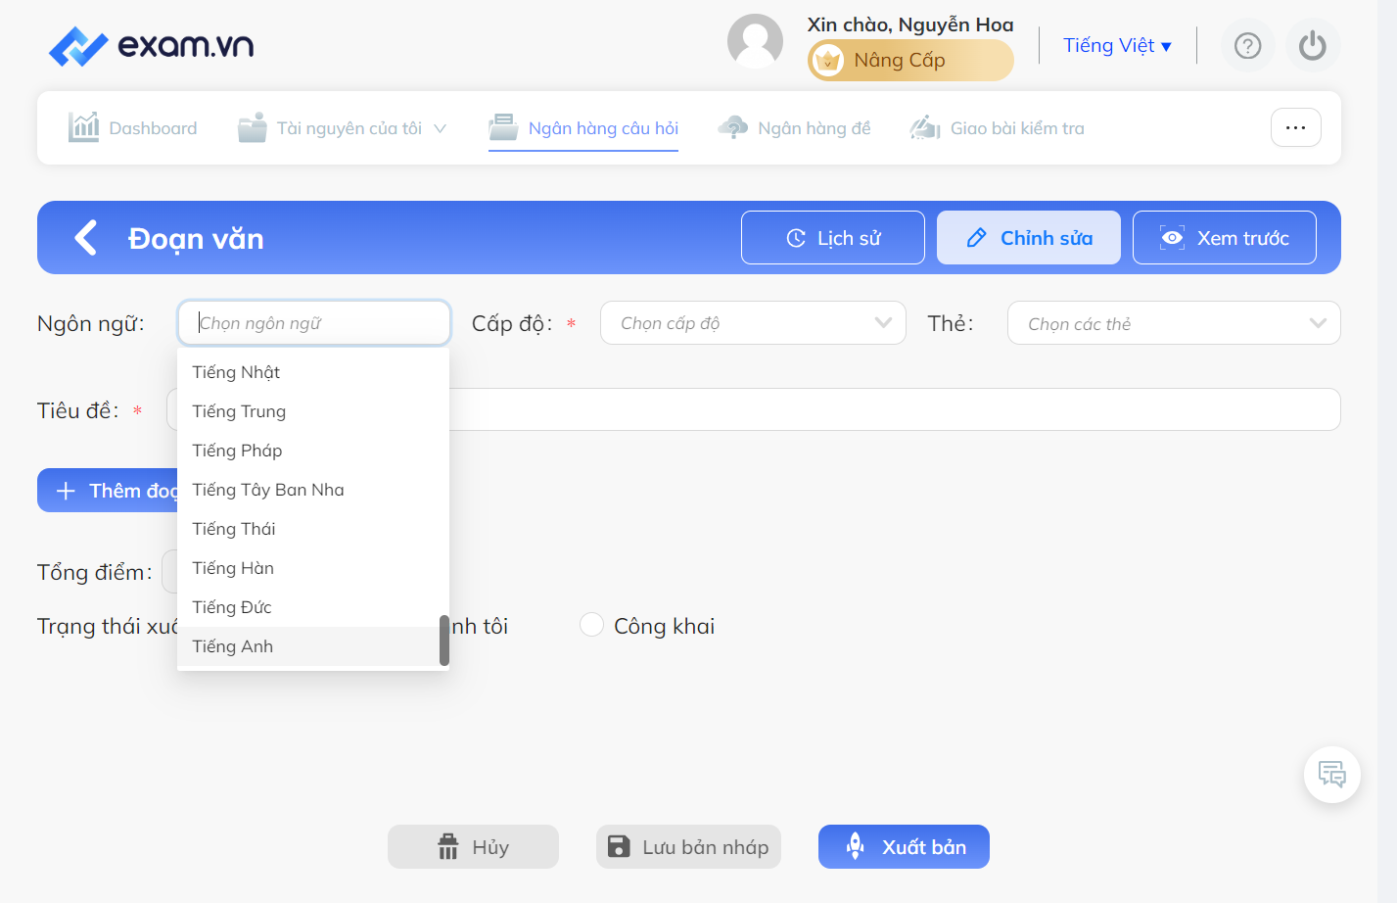Click the help question mark icon
Image resolution: width=1397 pixels, height=903 pixels.
1247,46
